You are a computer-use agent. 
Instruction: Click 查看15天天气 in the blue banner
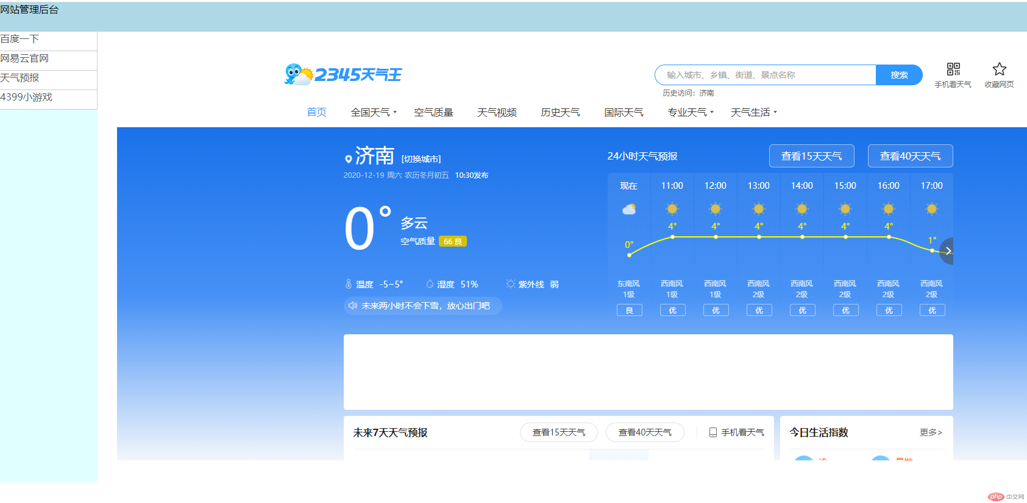(x=812, y=156)
